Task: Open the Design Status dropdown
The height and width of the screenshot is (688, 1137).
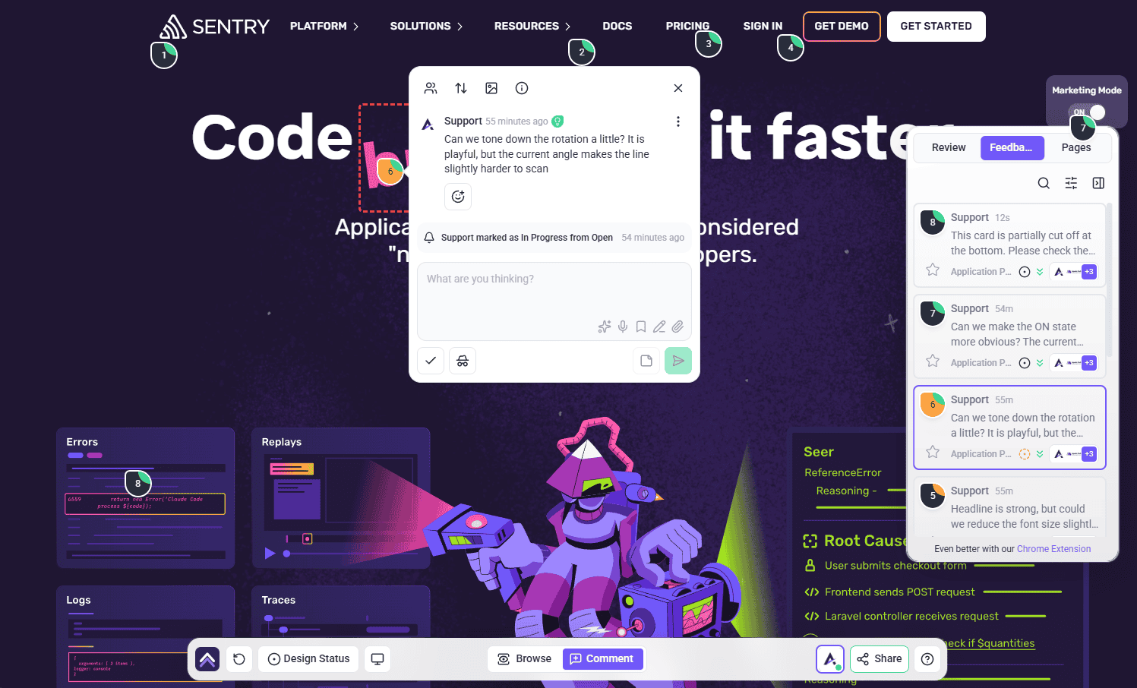Action: (308, 659)
